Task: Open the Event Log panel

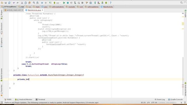Action: (x=160, y=99)
